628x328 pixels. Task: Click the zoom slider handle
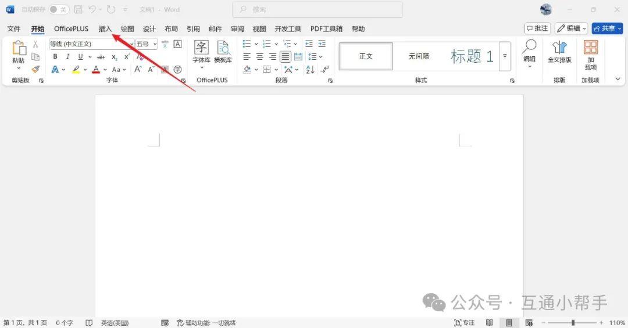[x=573, y=322]
